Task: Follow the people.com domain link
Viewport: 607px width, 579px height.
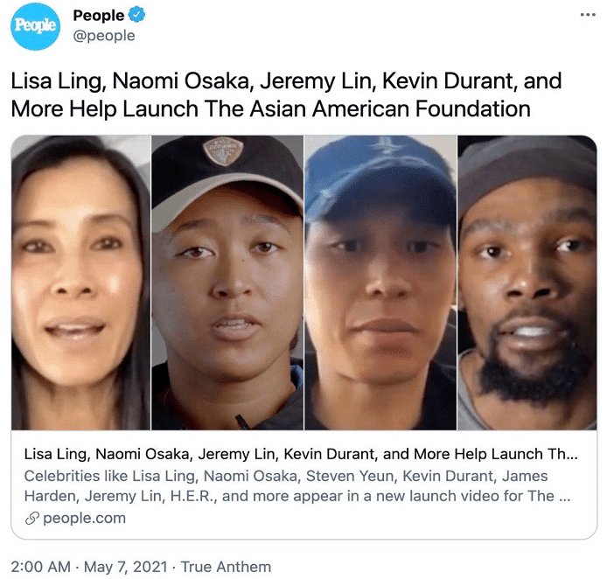Action: (84, 519)
